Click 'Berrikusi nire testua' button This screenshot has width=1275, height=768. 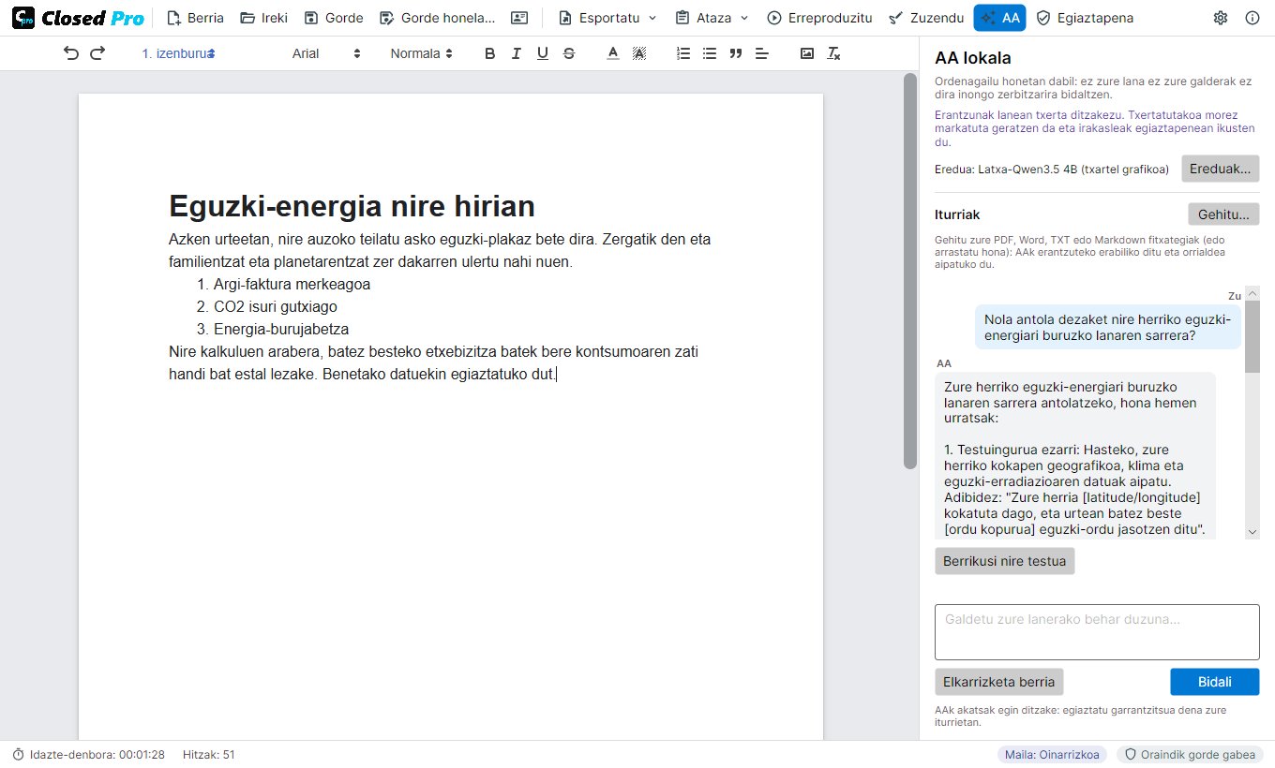[1004, 561]
